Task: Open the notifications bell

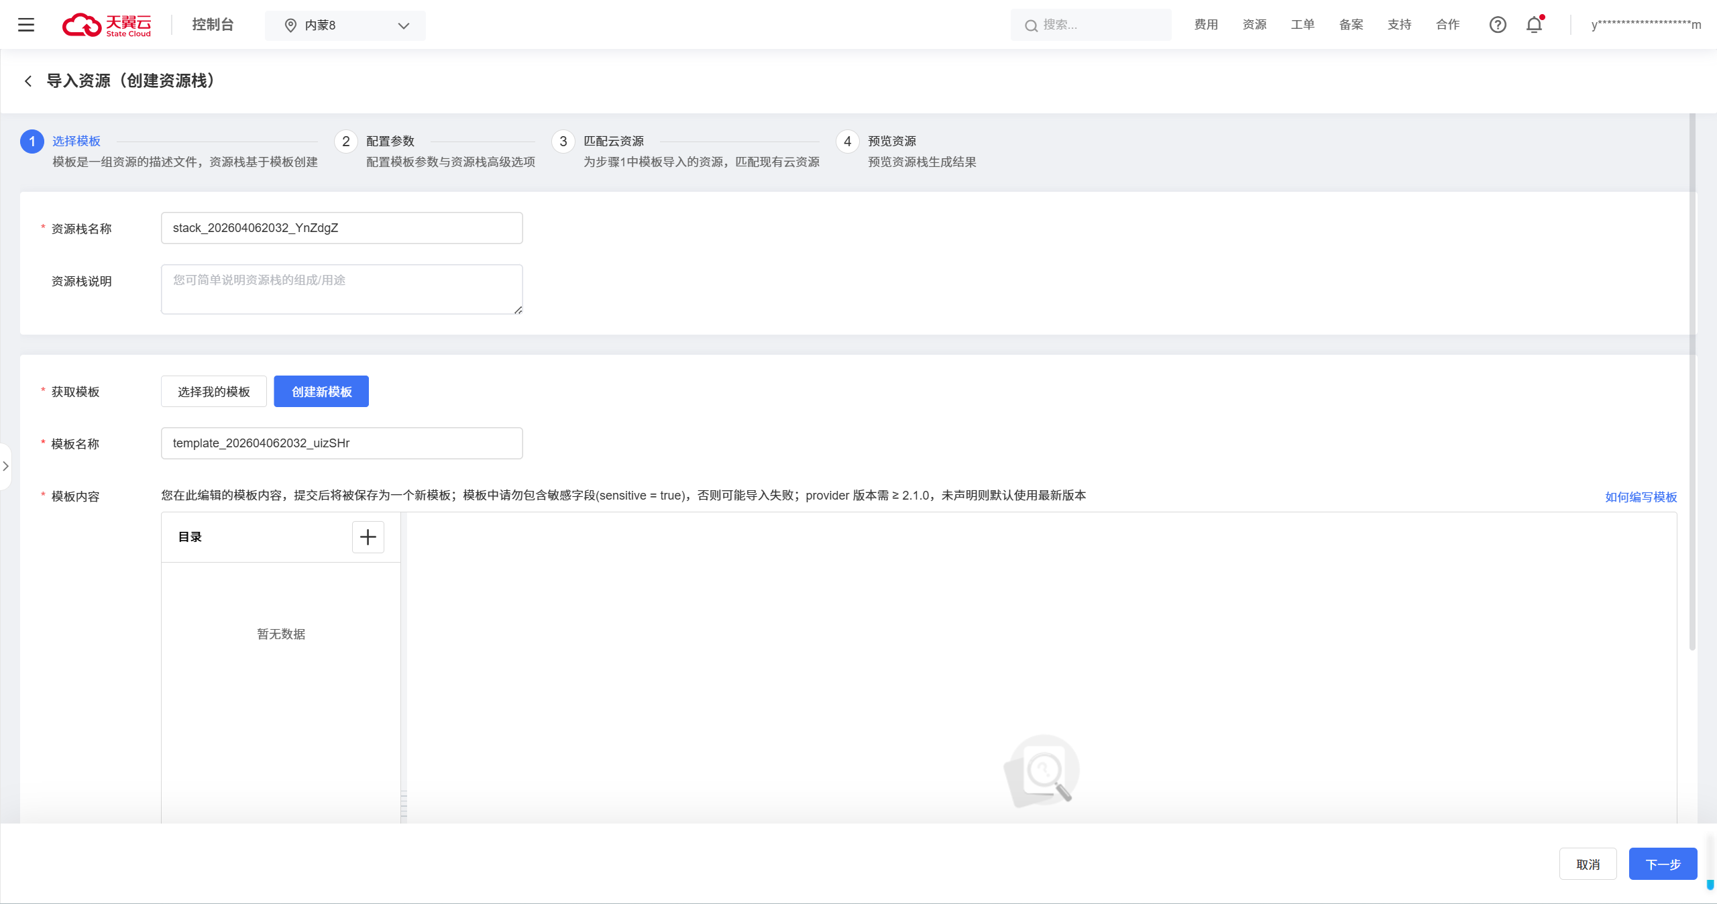Action: 1534,25
